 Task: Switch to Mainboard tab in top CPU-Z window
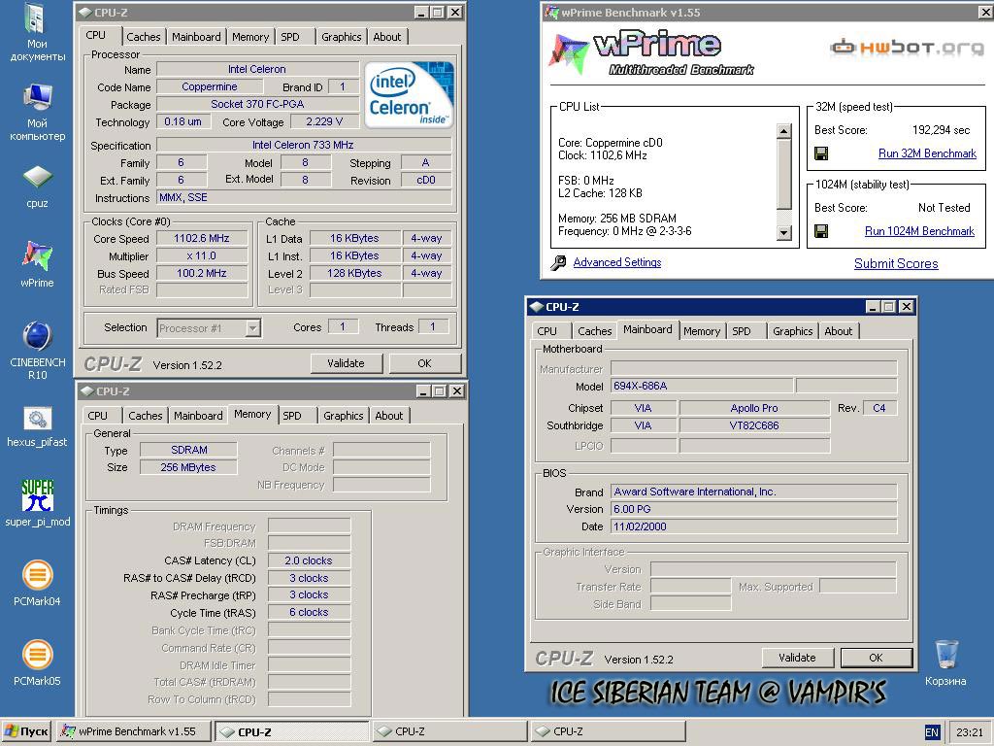(x=196, y=37)
